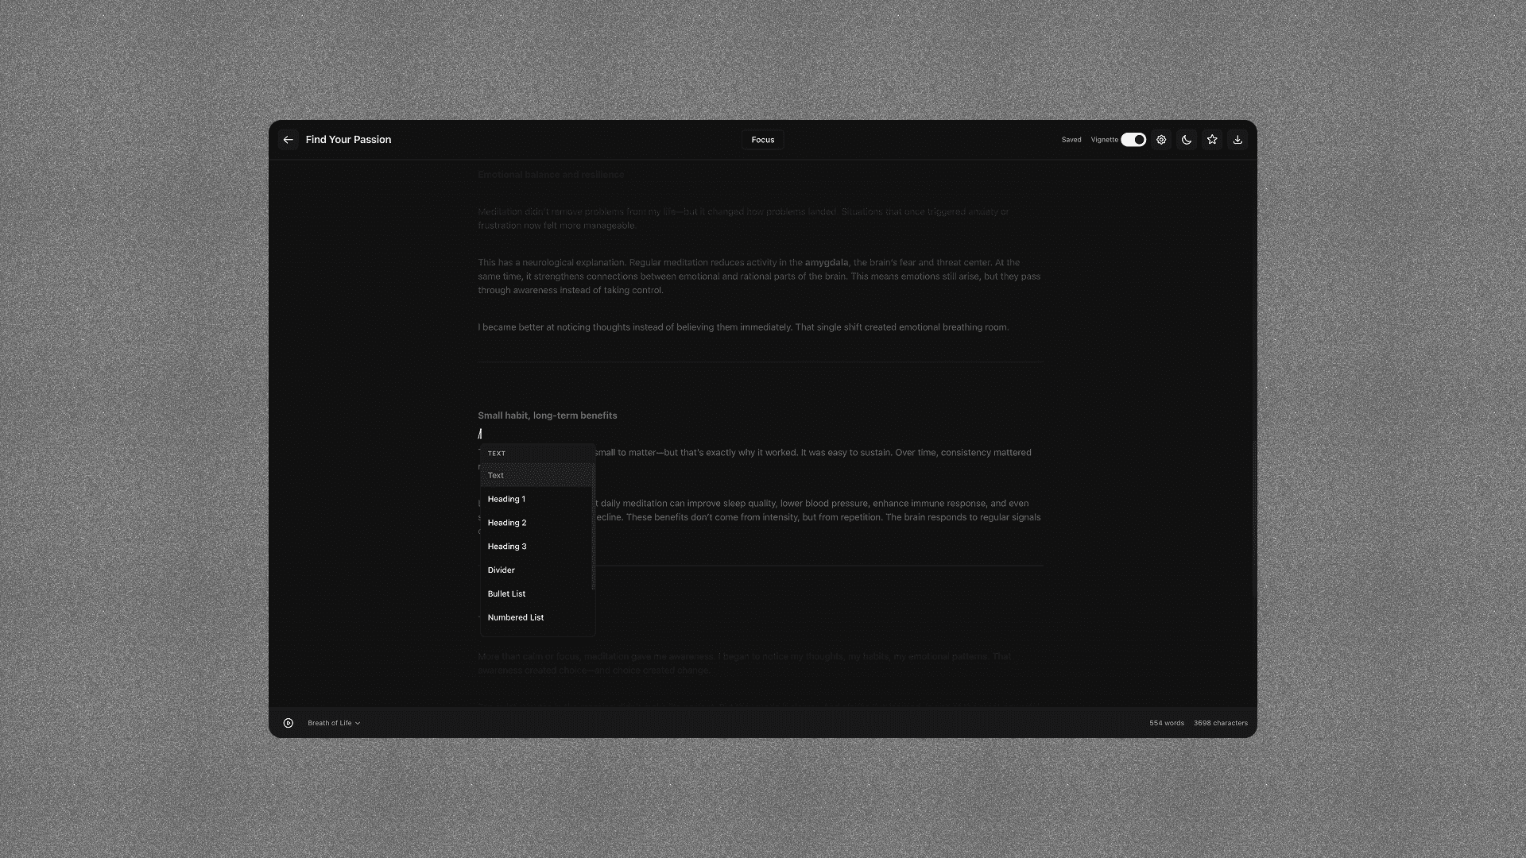This screenshot has width=1526, height=858.
Task: Open the Breath of Life dropdown
Action: [334, 723]
